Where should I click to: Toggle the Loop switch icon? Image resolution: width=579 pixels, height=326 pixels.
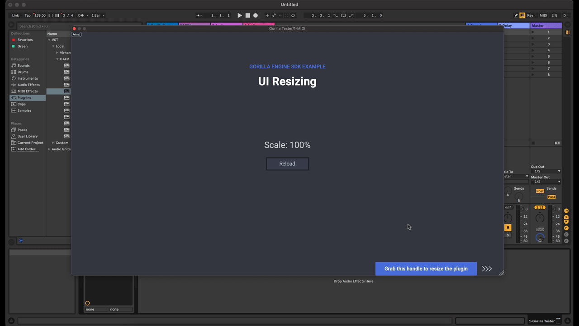(x=343, y=15)
